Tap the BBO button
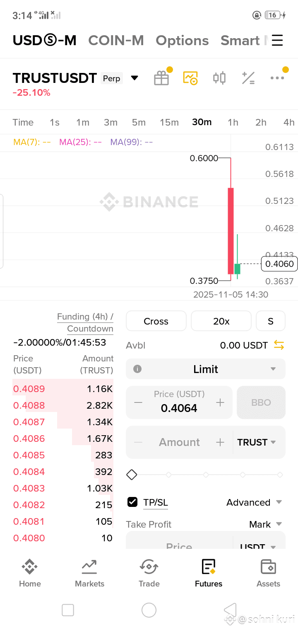 point(261,402)
